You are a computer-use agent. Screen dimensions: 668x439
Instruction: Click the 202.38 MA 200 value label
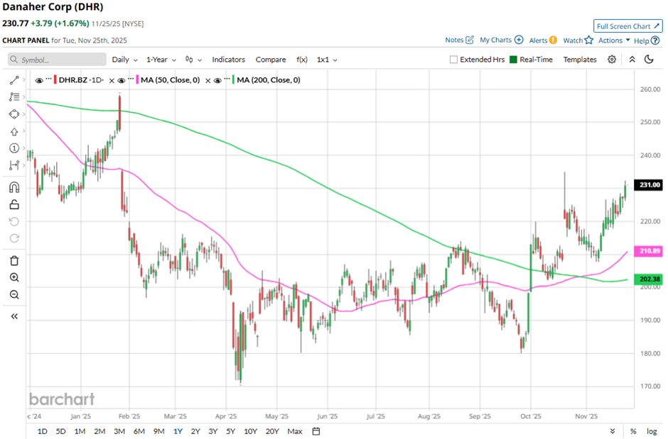649,279
